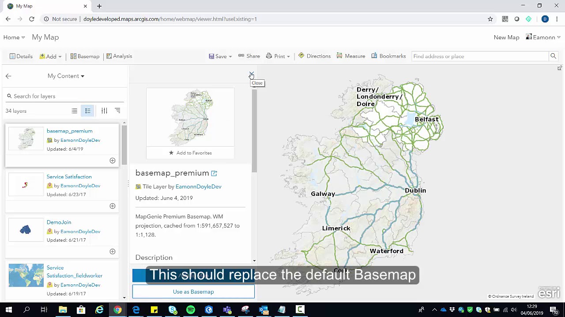565x317 pixels.
Task: Click the Galway label on map
Action: (323, 194)
